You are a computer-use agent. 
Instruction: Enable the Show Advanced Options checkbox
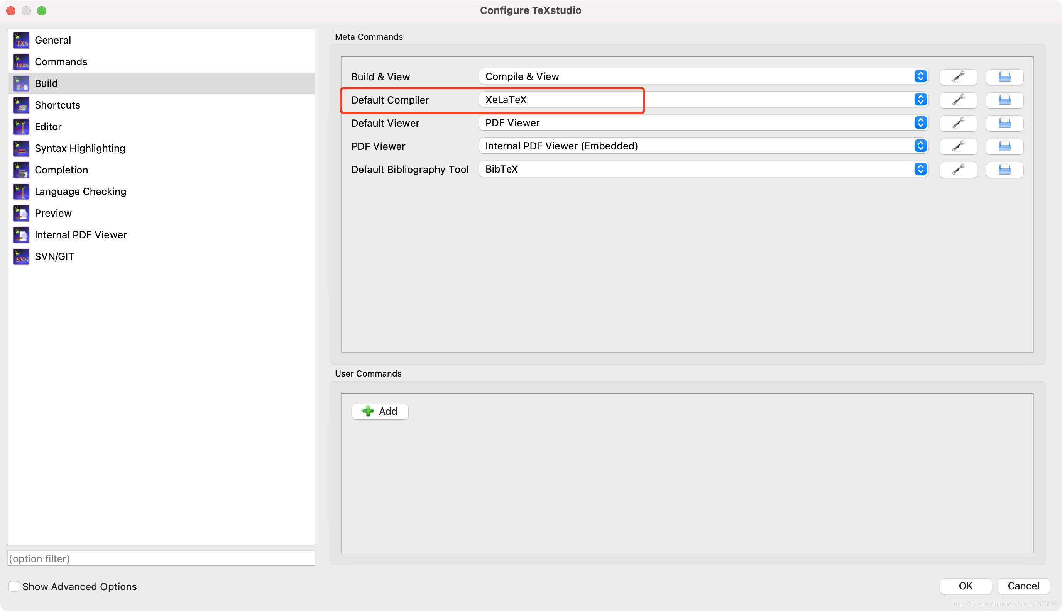pos(14,586)
